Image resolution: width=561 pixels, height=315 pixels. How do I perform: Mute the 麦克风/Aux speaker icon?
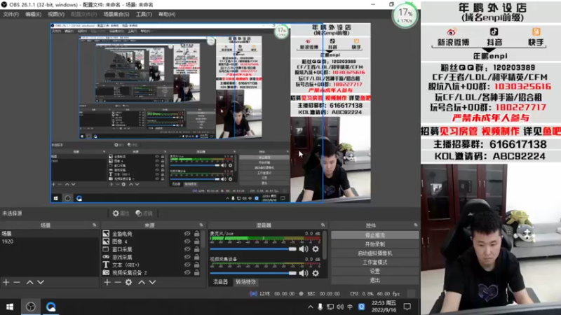point(304,249)
